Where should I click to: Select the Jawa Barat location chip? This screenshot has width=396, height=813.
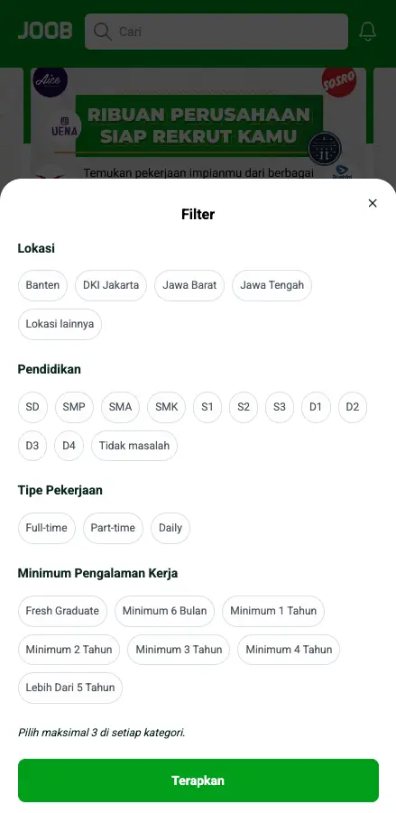[189, 285]
